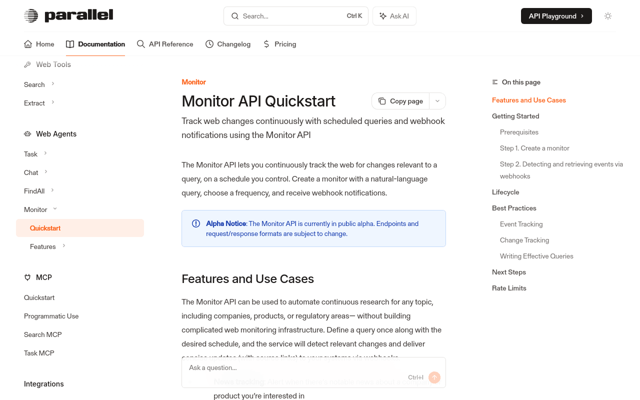Open Task MCP in sidebar

[x=39, y=353]
